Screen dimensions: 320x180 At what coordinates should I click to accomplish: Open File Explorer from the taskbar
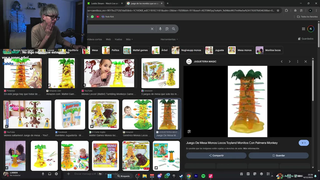144,176
